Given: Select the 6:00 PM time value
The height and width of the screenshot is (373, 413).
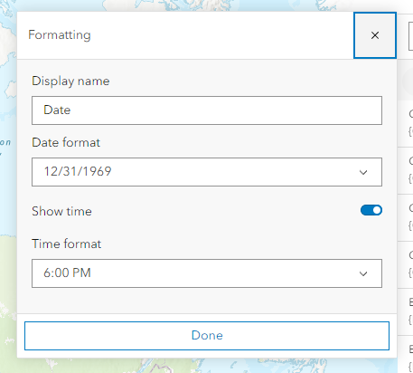Looking at the screenshot, I should (67, 273).
